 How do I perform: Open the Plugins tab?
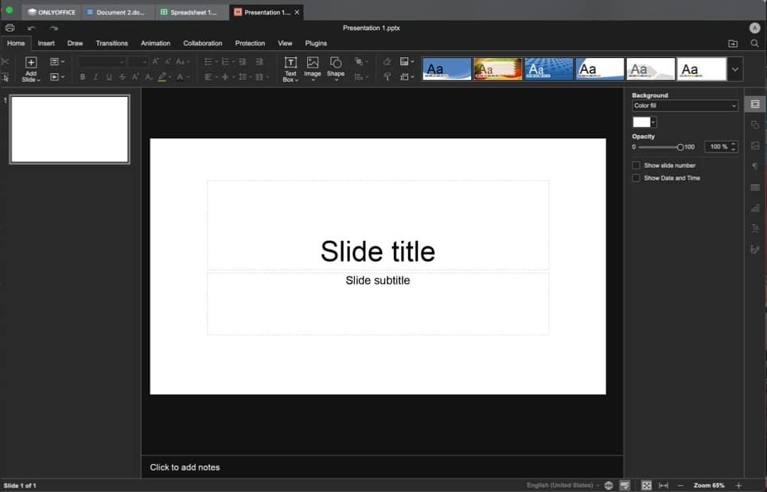(316, 44)
